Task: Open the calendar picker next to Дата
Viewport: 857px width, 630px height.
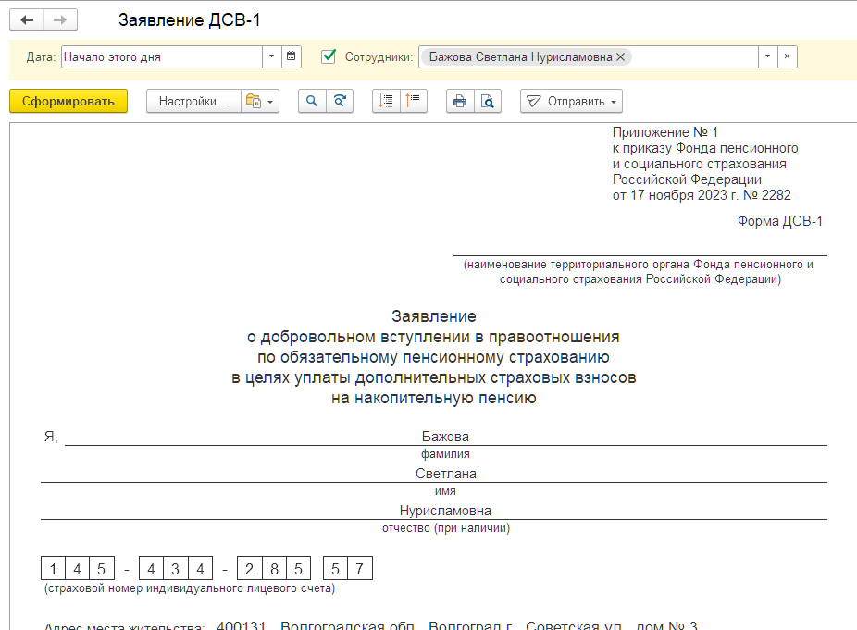Action: coord(292,56)
